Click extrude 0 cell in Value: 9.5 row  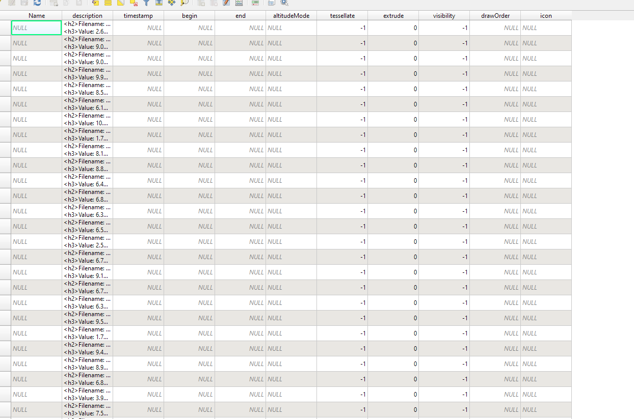coord(393,318)
